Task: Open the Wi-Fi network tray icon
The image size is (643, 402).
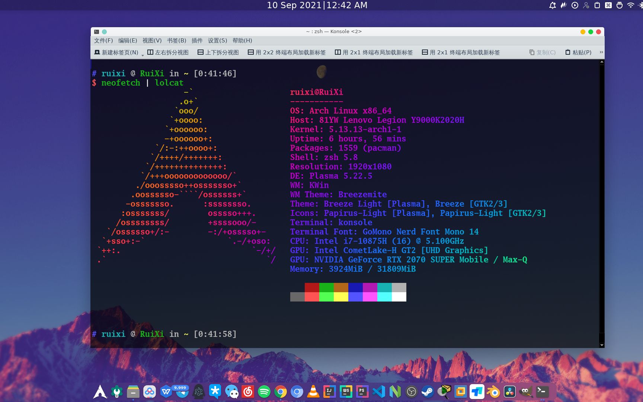Action: [631, 5]
